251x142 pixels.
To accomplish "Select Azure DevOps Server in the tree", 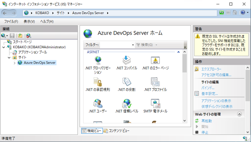I will [40, 63].
